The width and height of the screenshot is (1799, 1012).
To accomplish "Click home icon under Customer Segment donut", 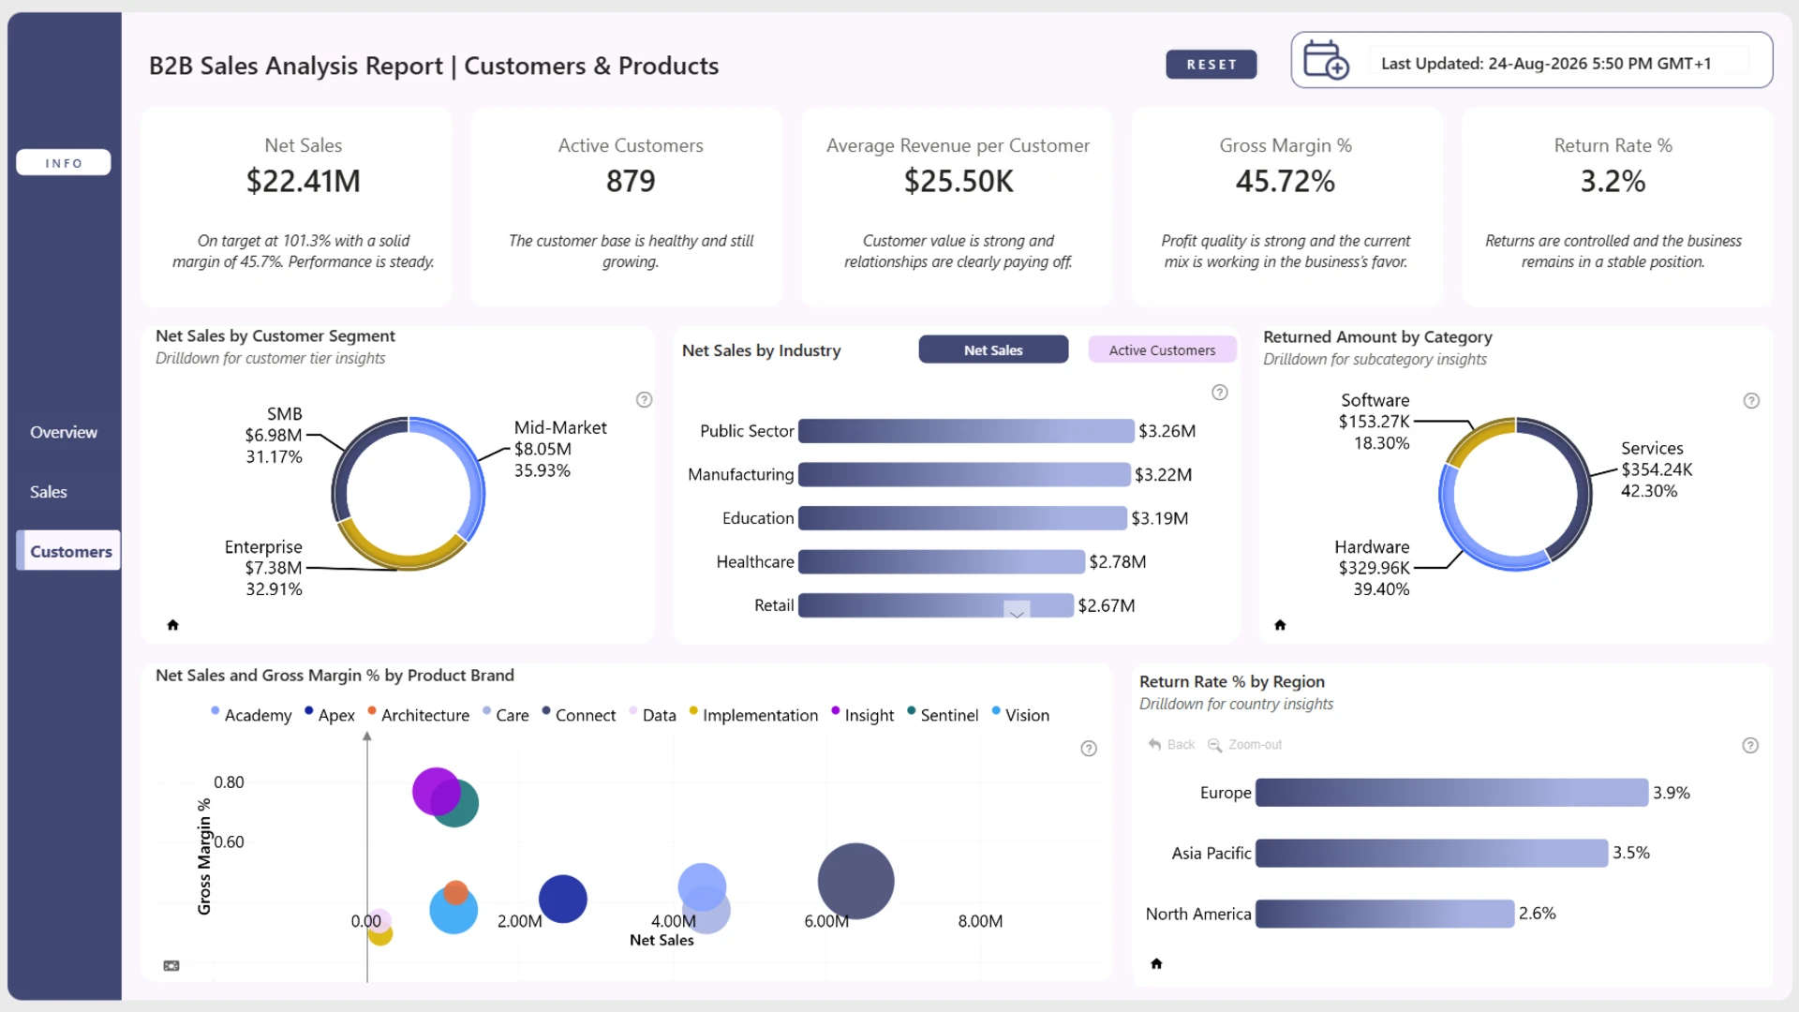I will click(172, 625).
